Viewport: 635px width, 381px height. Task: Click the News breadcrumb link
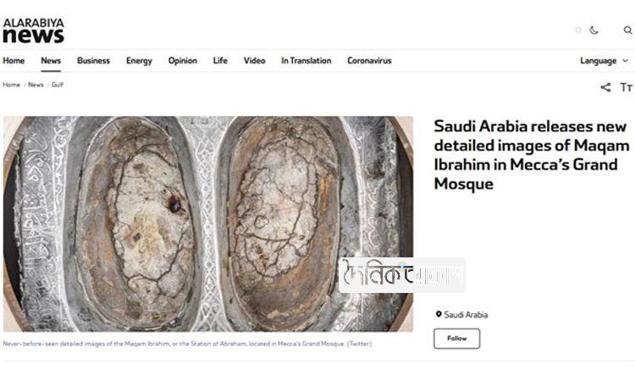click(36, 85)
